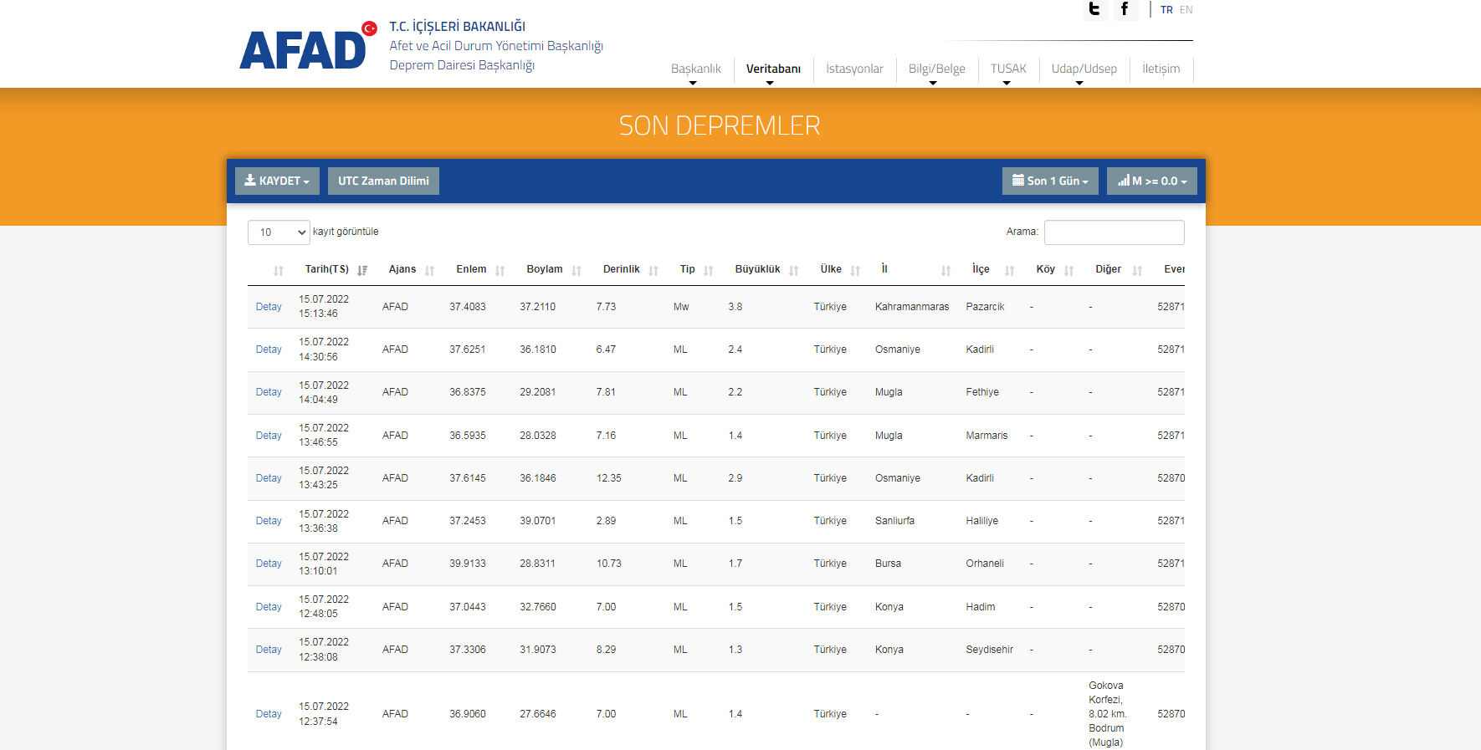Sort table by Diğer sort icon
The height and width of the screenshot is (750, 1481).
[x=1137, y=270]
